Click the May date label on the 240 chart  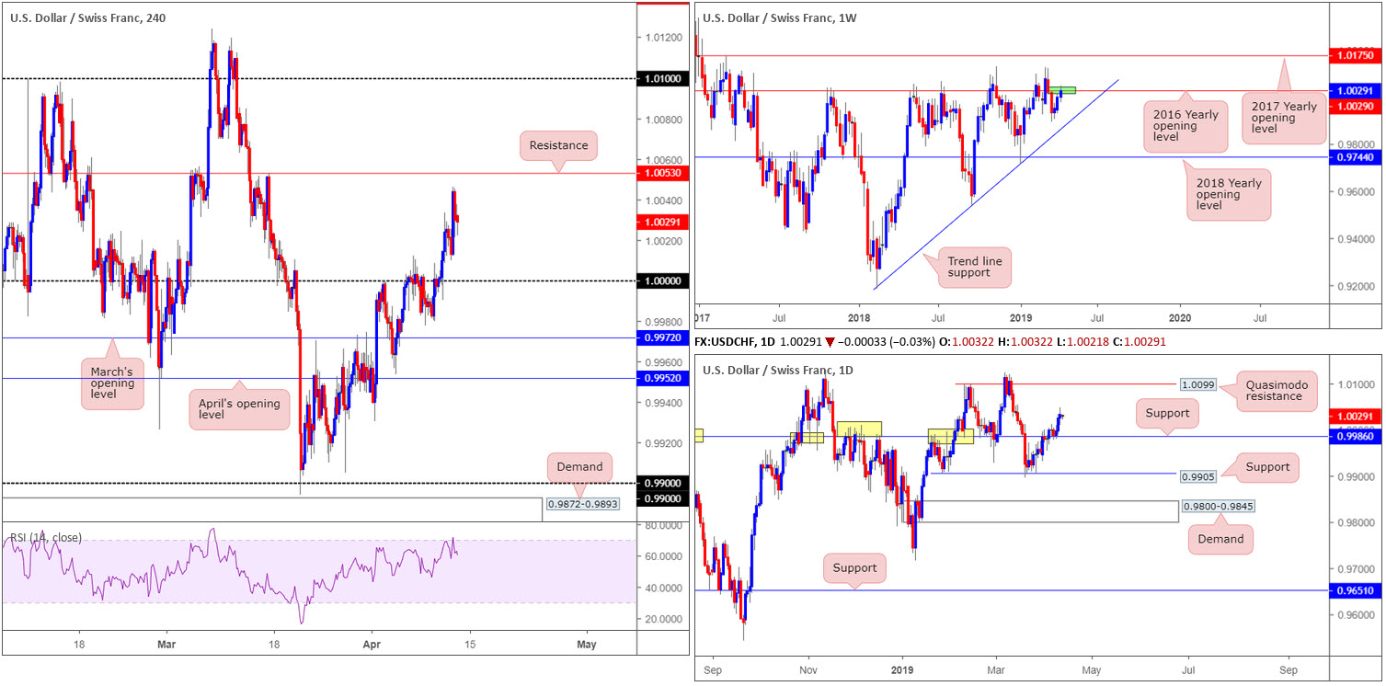[587, 645]
